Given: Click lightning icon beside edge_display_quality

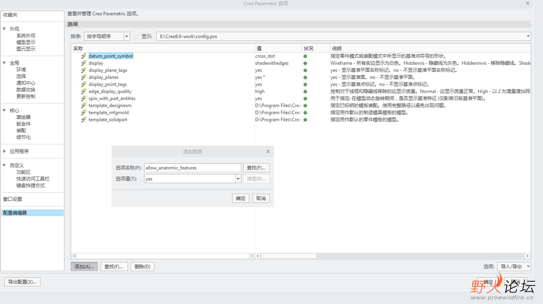Looking at the screenshot, I should (83, 91).
